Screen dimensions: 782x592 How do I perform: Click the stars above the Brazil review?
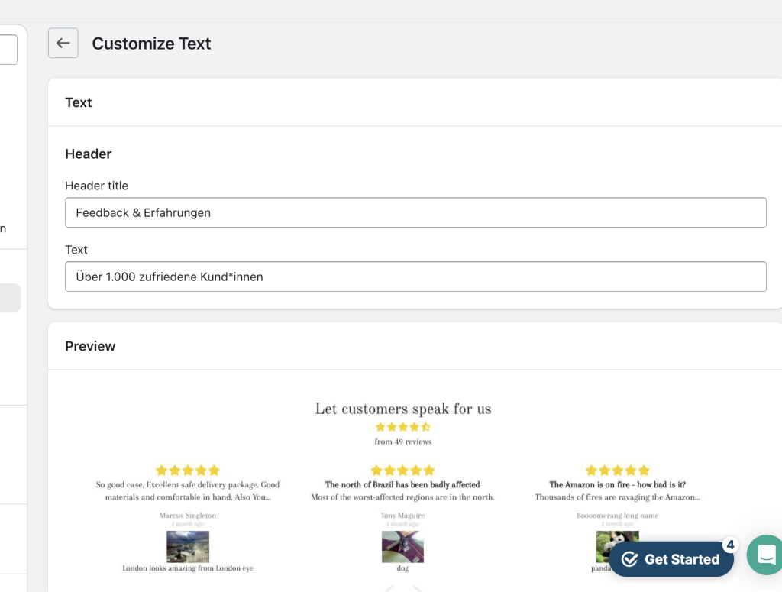coord(402,471)
